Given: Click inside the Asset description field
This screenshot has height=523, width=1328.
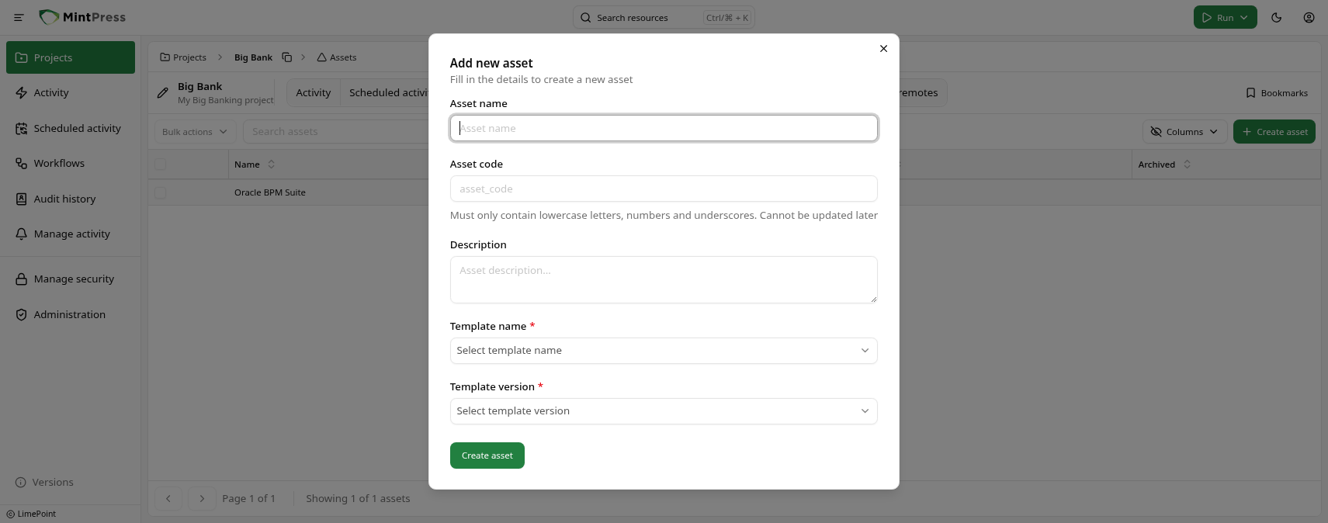Looking at the screenshot, I should pyautogui.click(x=664, y=279).
